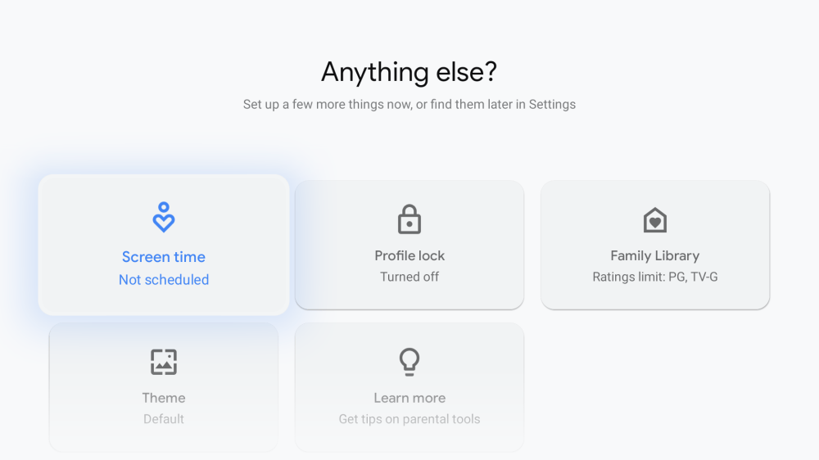Click the Profile lock padlock icon
Viewport: 819px width, 460px height.
click(409, 219)
